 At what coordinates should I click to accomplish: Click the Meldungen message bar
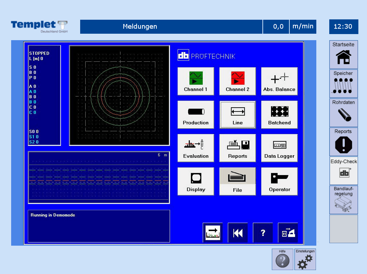click(x=171, y=27)
